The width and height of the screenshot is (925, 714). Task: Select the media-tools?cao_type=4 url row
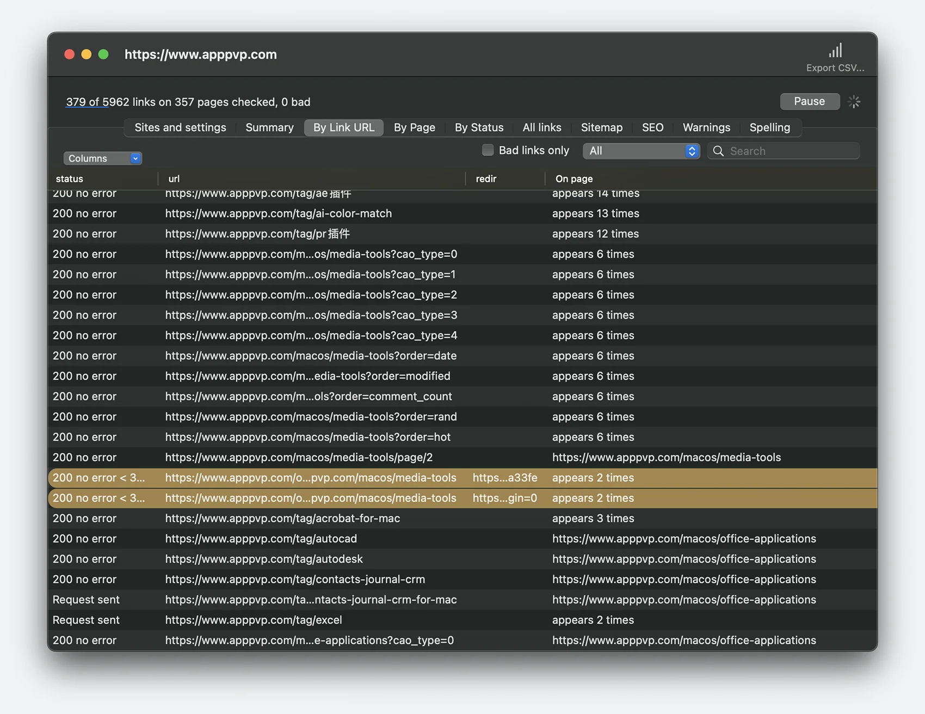pyautogui.click(x=311, y=335)
